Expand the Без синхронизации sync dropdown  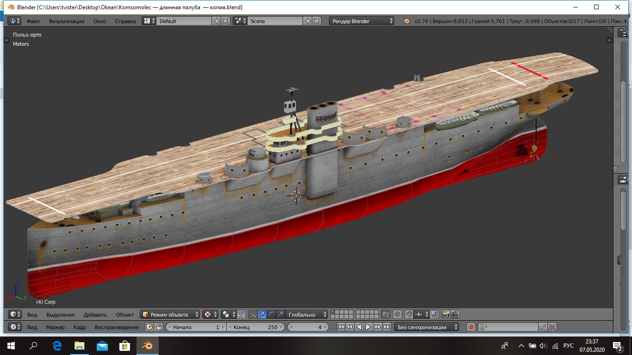pyautogui.click(x=426, y=327)
